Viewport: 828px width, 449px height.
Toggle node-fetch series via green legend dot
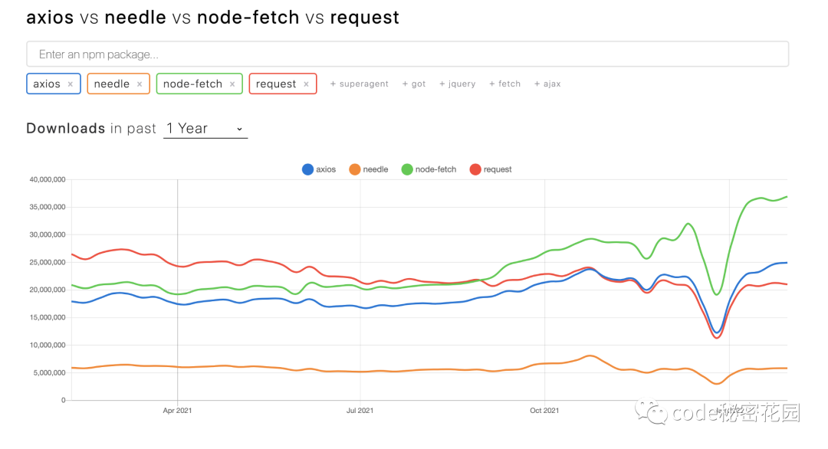(x=406, y=169)
